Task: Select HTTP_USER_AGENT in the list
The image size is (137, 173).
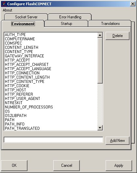Action: point(23,98)
